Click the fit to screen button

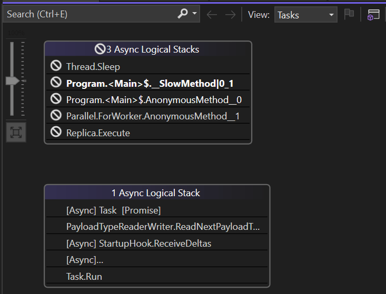(16, 133)
